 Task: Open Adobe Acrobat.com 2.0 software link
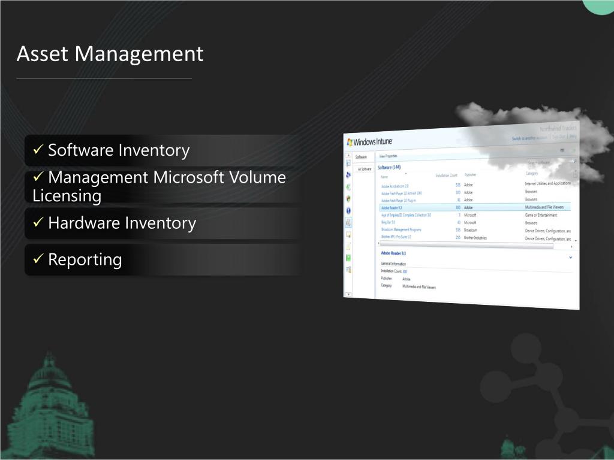395,186
